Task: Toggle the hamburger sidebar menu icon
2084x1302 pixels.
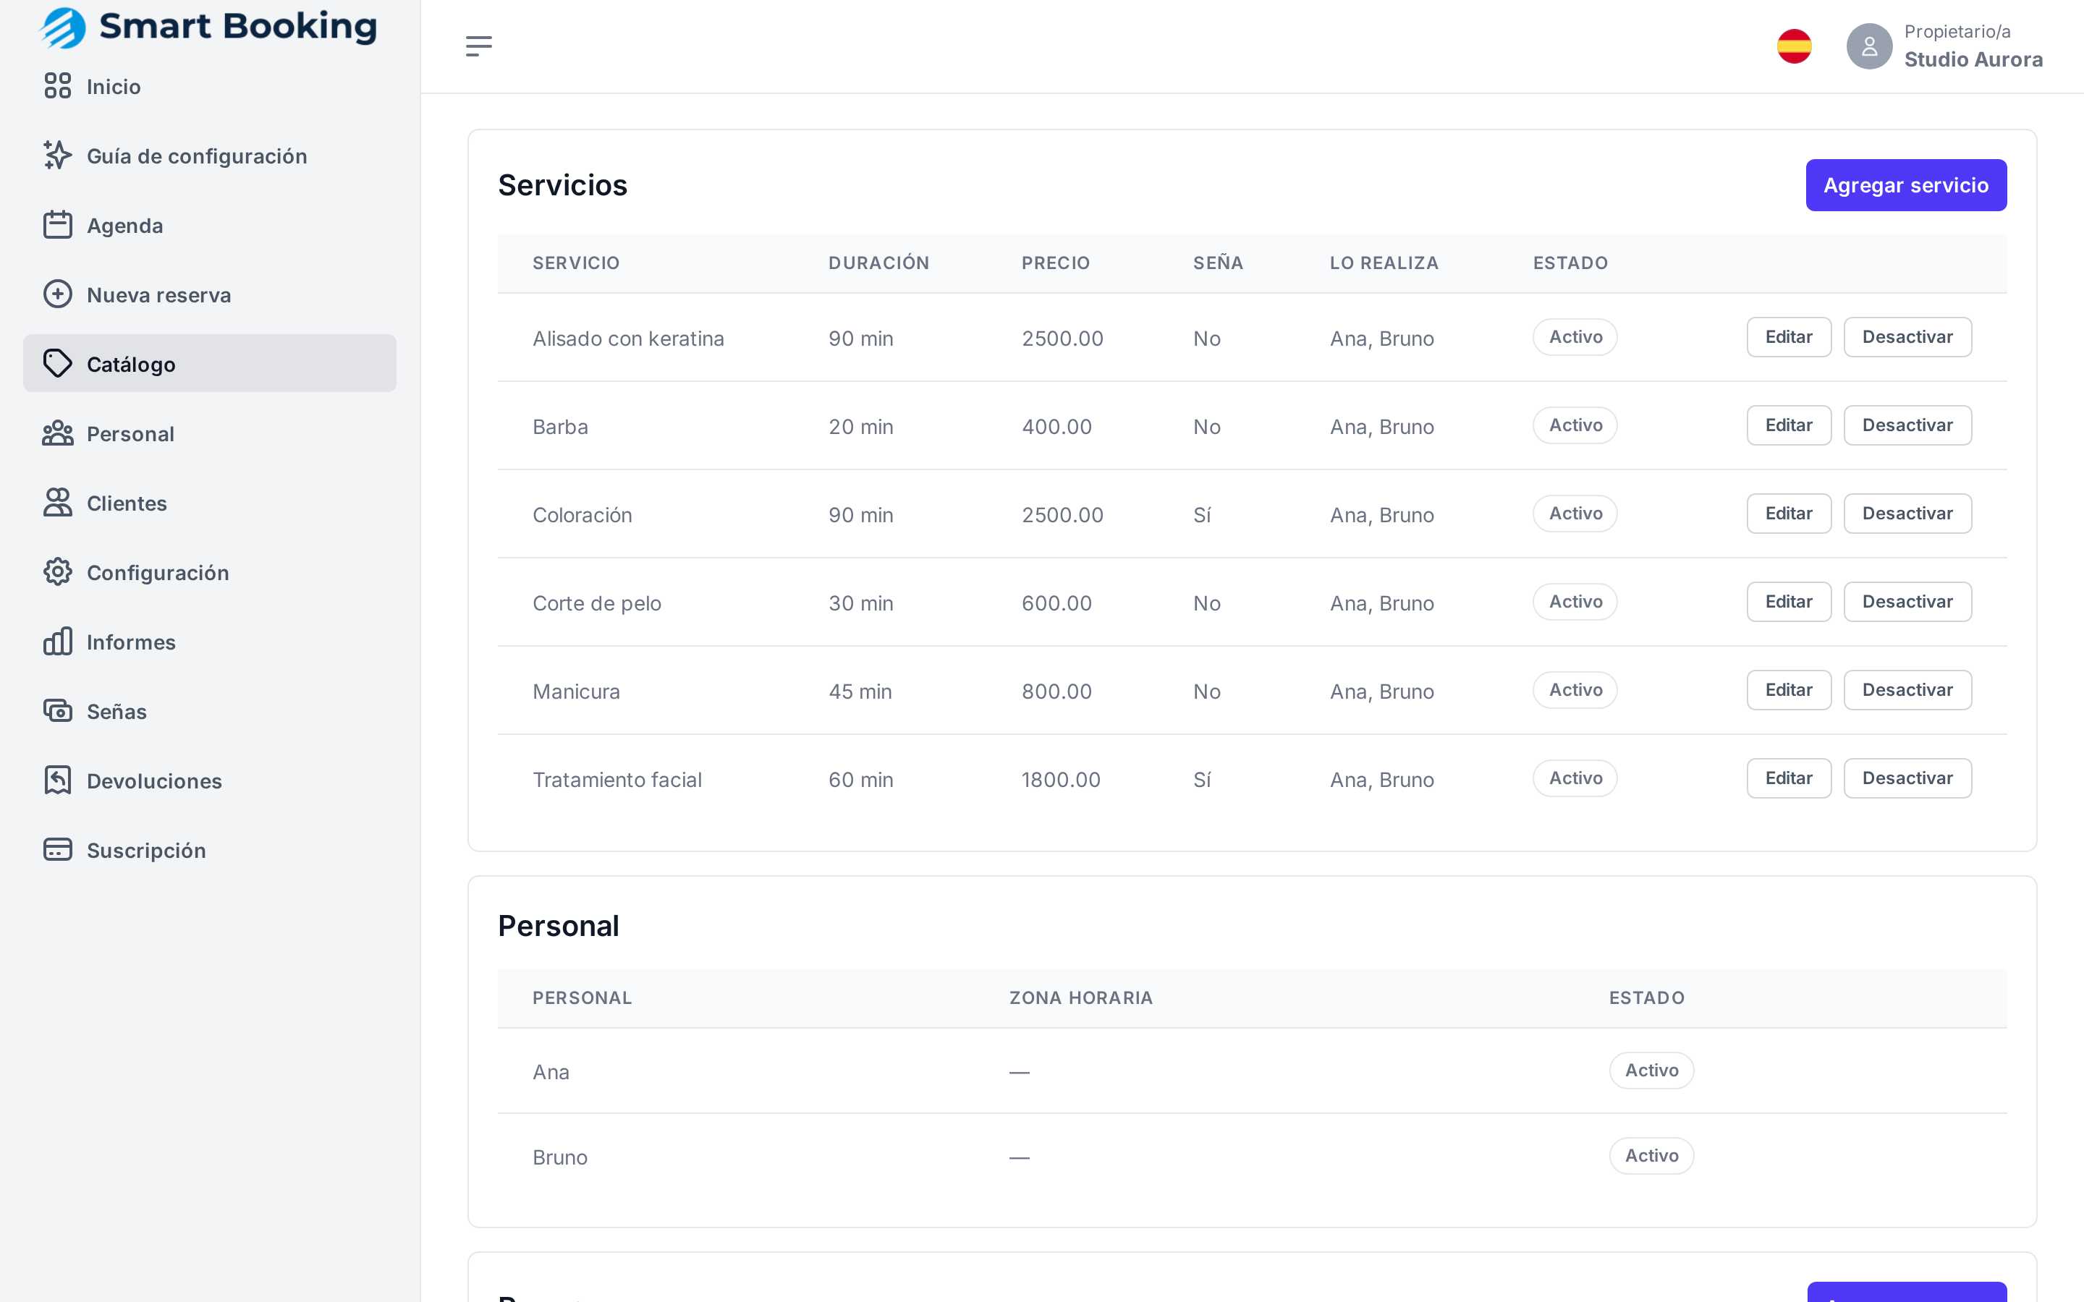Action: click(479, 46)
